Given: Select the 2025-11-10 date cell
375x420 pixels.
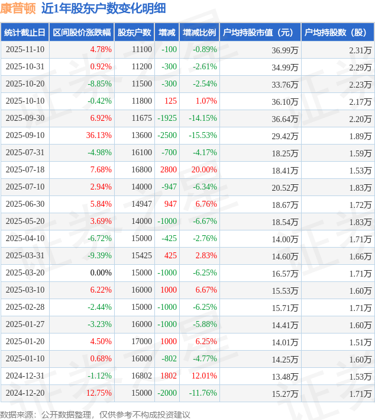Looking at the screenshot, I should click(x=24, y=50).
